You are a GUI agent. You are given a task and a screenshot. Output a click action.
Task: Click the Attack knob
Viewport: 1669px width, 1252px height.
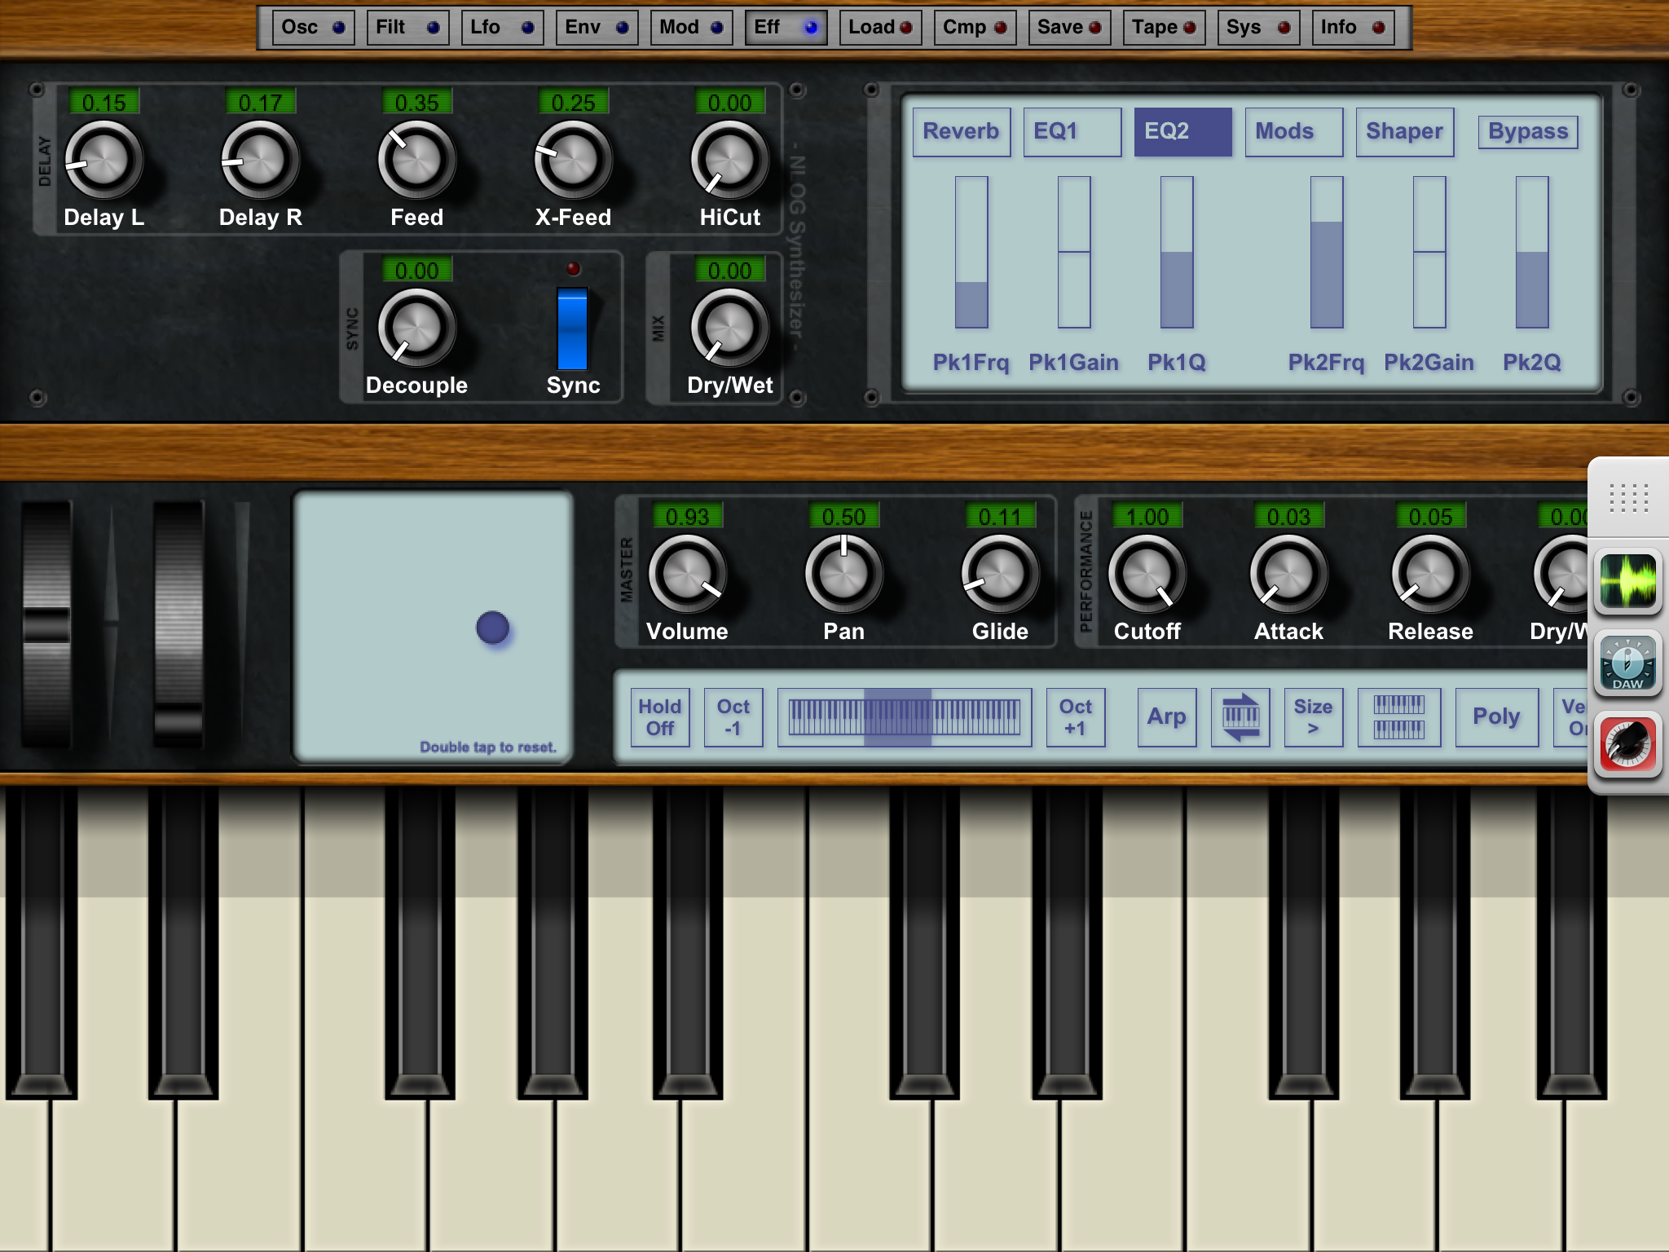[1288, 574]
